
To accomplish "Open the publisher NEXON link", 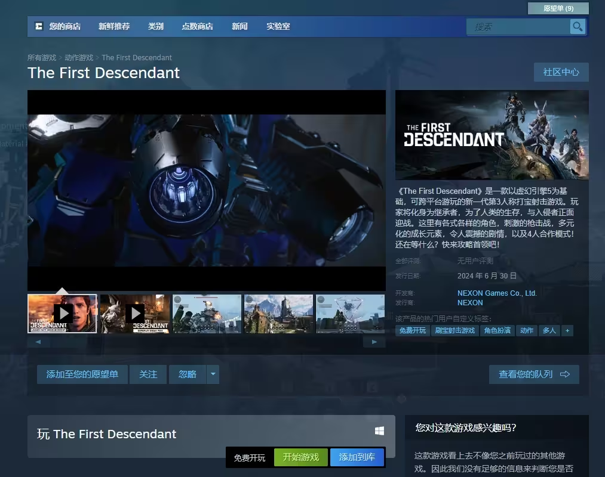I will click(x=470, y=303).
